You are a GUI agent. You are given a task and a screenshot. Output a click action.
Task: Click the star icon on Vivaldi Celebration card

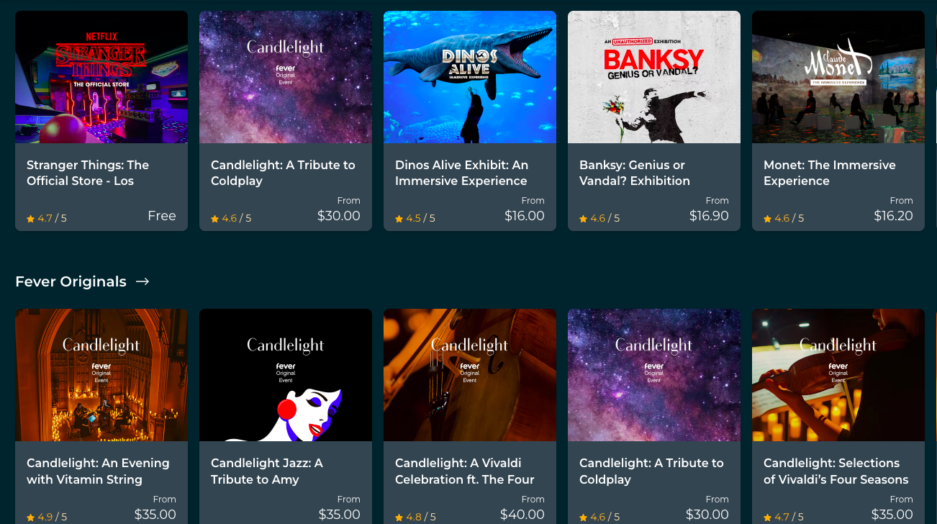coord(399,518)
